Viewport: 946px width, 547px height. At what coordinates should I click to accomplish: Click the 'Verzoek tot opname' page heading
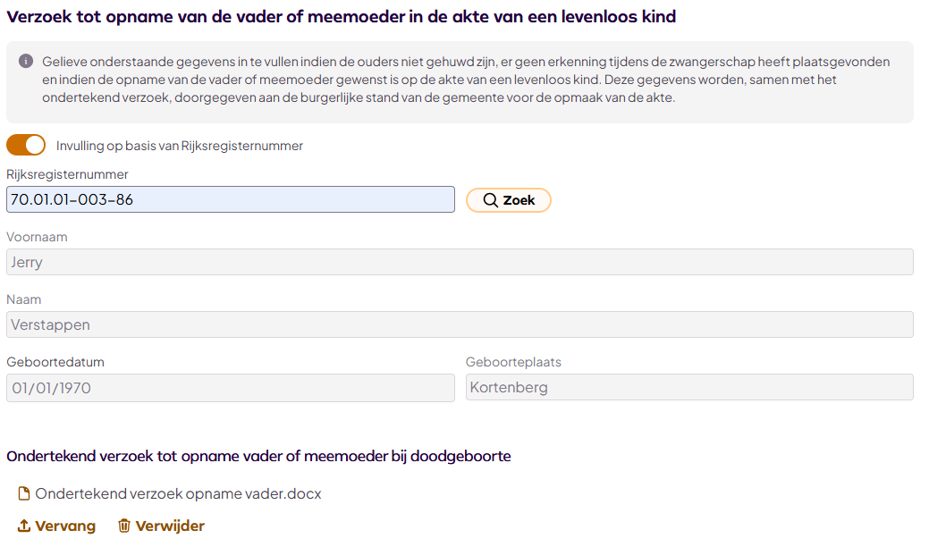pyautogui.click(x=341, y=16)
